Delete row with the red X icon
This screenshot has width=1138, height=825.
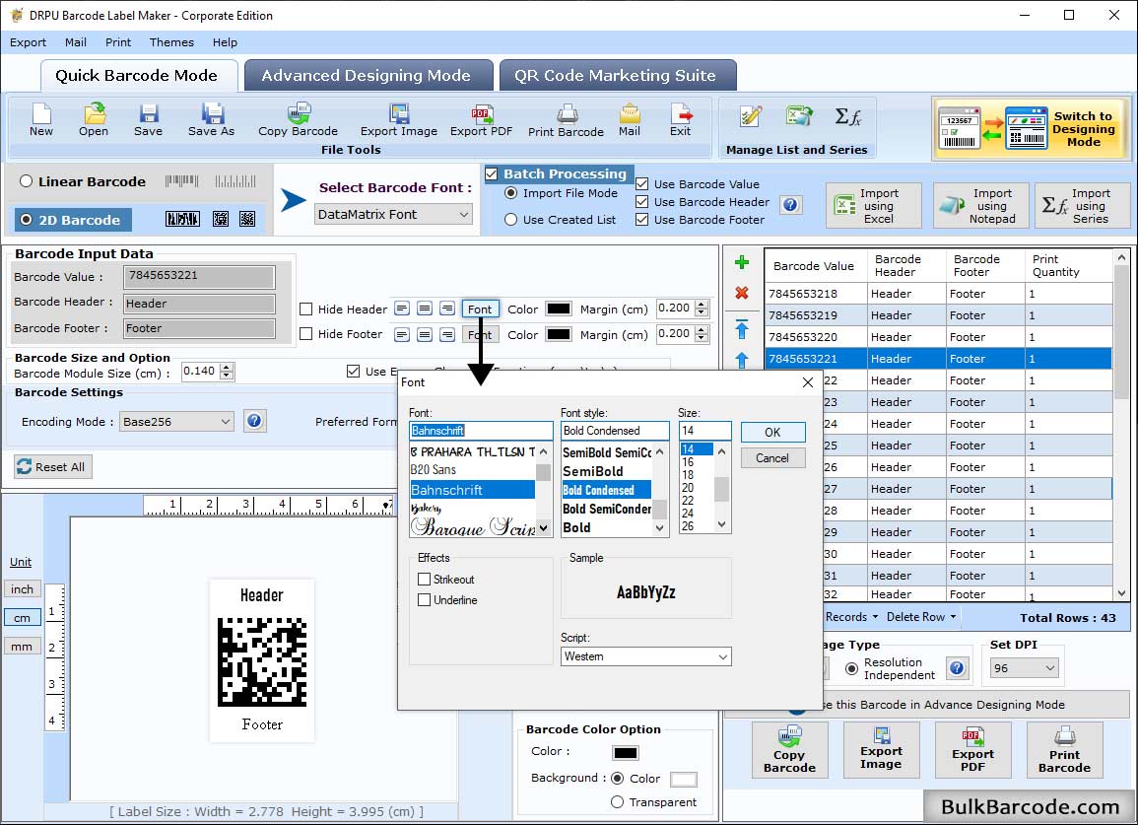(742, 293)
